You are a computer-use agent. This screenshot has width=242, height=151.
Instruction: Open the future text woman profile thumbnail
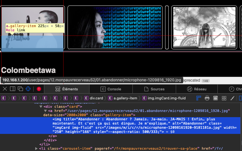(x=115, y=27)
